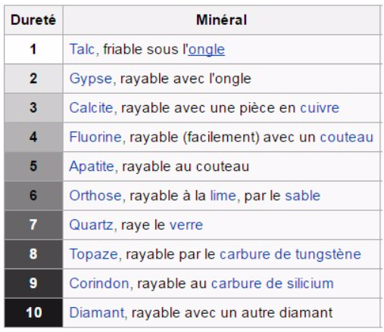
Task: Open the carbure de tungstène link
Action: click(291, 254)
